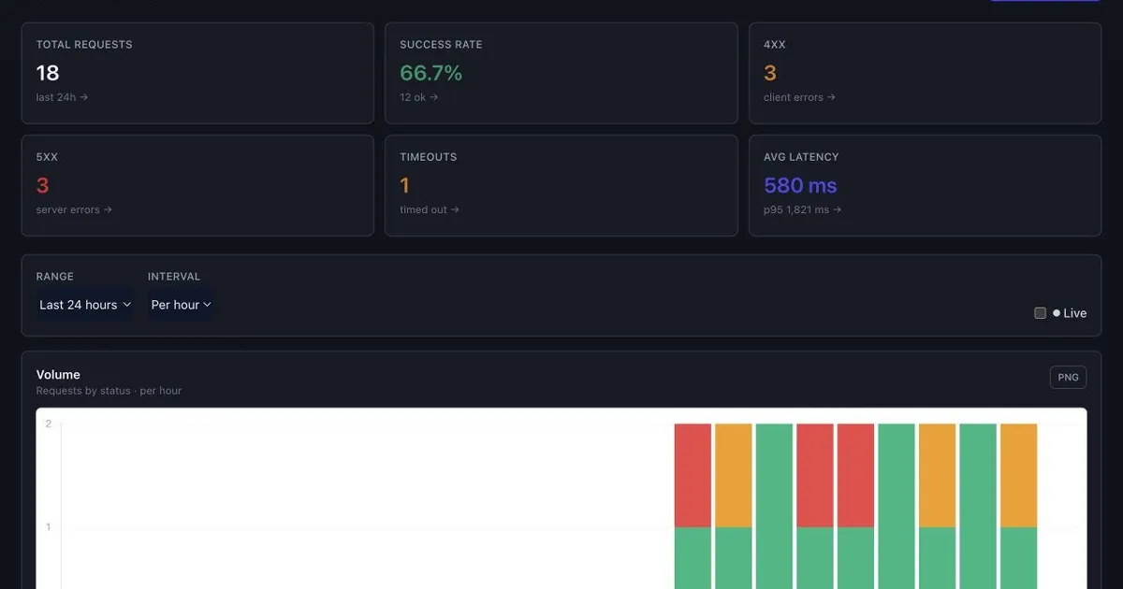Open the Interval dropdown showing Per hour

181,305
